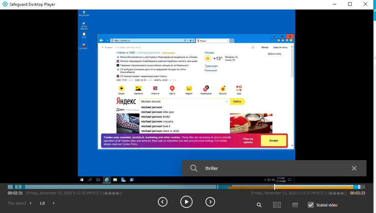Click the browser forward arrow button
376x213 pixels.
click(107, 40)
